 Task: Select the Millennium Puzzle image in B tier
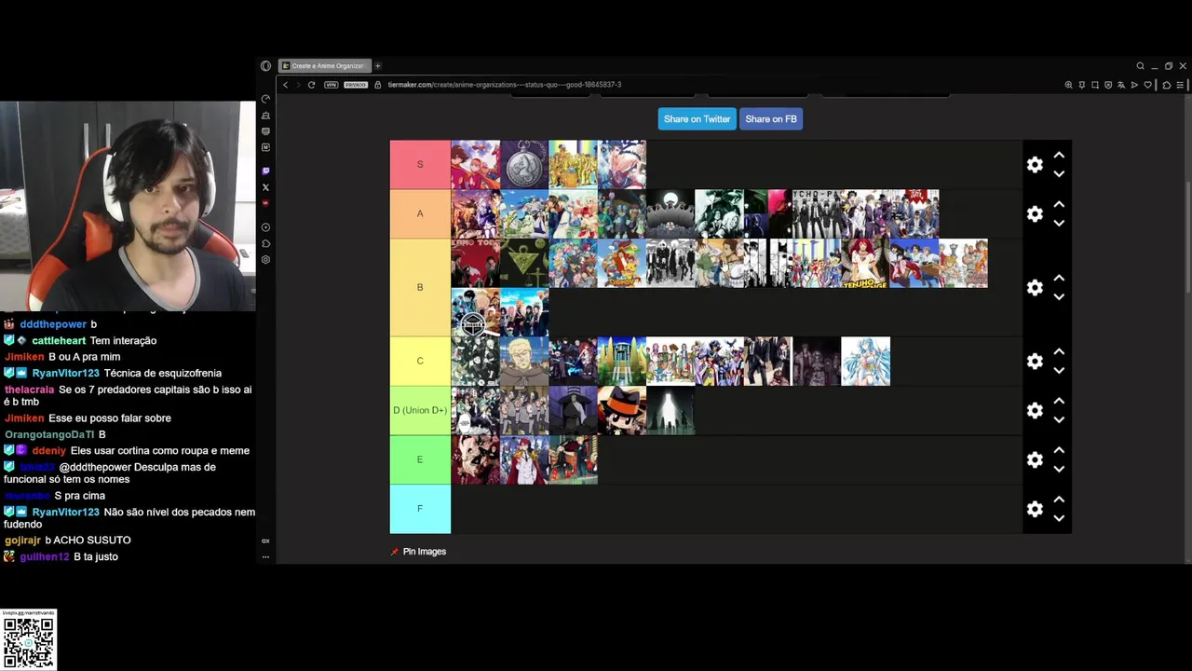[524, 263]
